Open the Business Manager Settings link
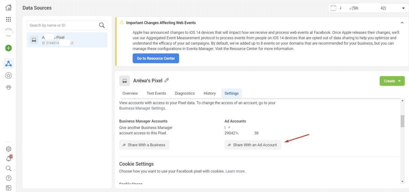Viewport: 409px width, 192px height. (x=142, y=108)
